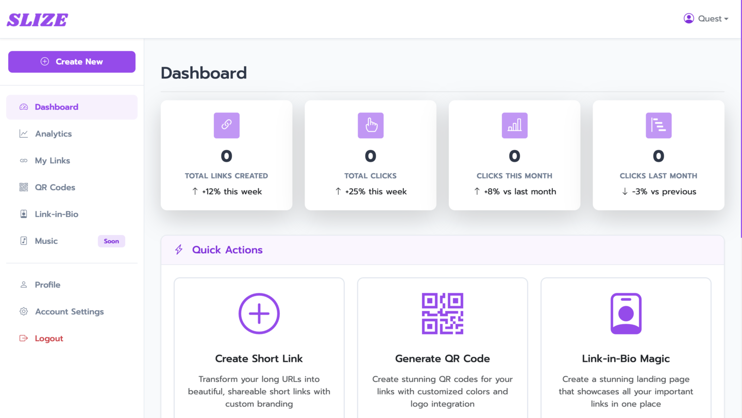
Task: Click the red Logout link
Action: [48, 339]
